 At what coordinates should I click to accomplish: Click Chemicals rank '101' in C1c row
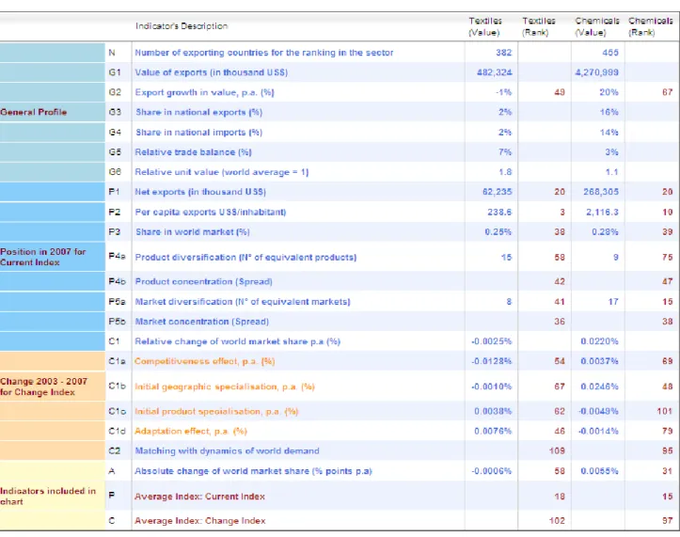[x=664, y=411]
